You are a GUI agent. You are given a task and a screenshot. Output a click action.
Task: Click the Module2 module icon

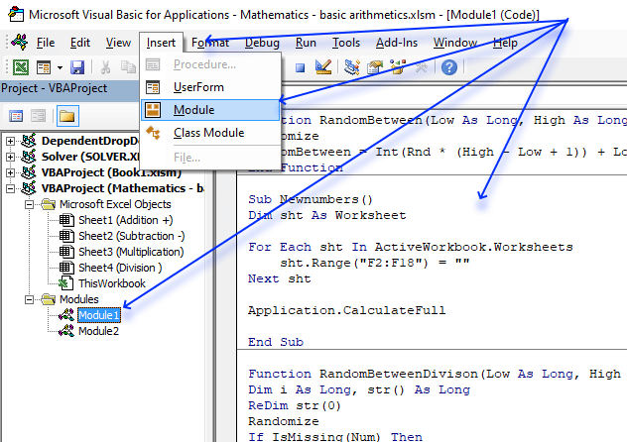click(x=66, y=331)
